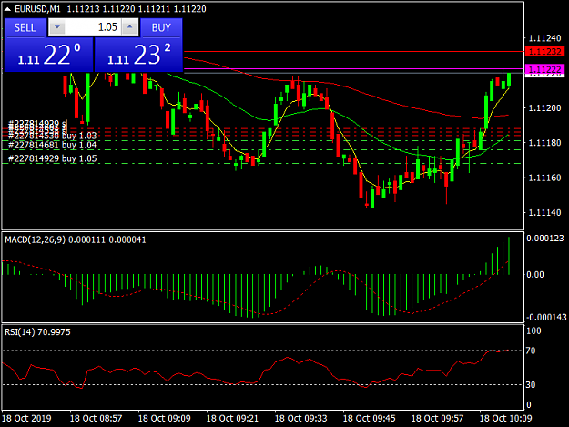569x427 pixels.
Task: Click the RSI 70 level label
Action: click(x=531, y=351)
